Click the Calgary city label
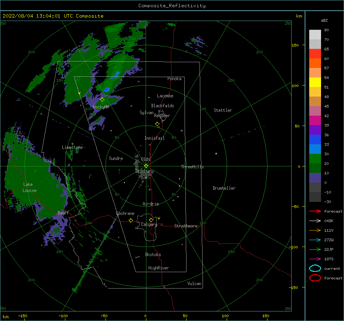344x321 pixels. (149, 224)
